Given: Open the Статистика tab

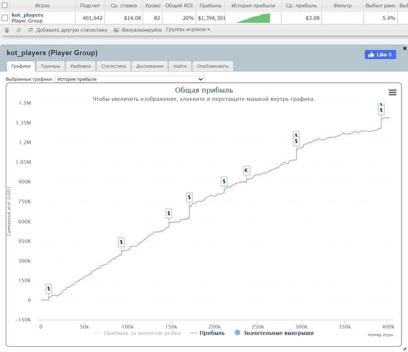Looking at the screenshot, I should point(114,66).
